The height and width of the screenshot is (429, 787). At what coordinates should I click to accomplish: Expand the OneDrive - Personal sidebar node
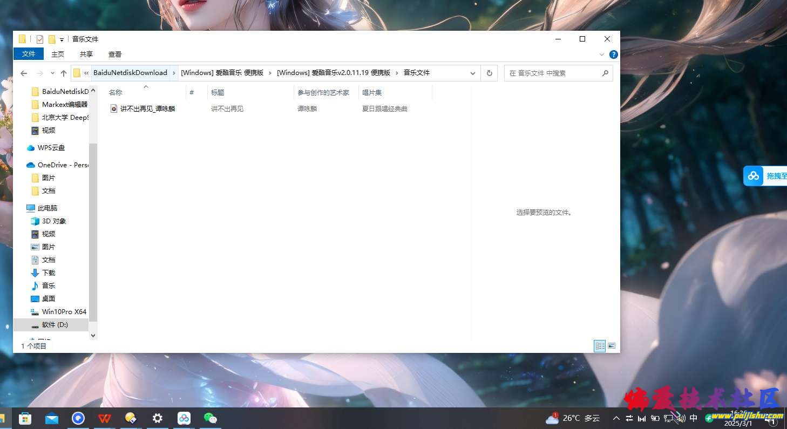[24, 165]
